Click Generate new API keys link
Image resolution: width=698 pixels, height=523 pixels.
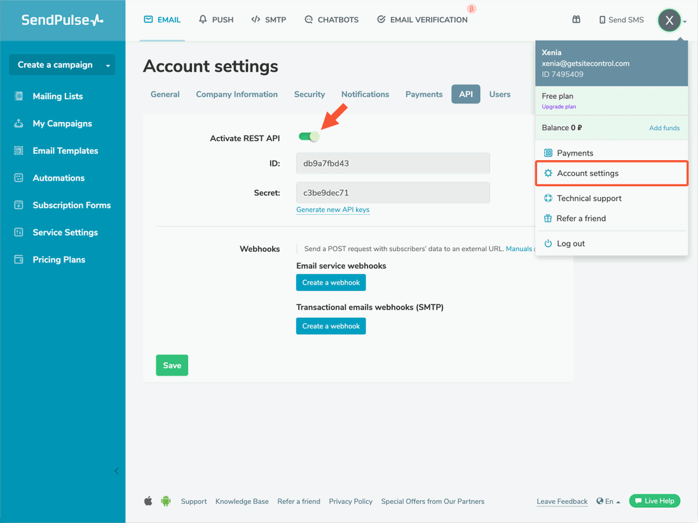coord(332,209)
